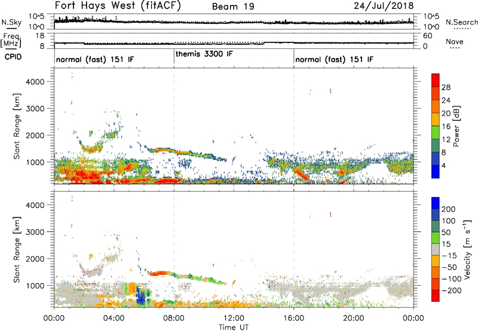
Task: Click the '-15' tick on the Velocity scale
Action: tap(449, 256)
